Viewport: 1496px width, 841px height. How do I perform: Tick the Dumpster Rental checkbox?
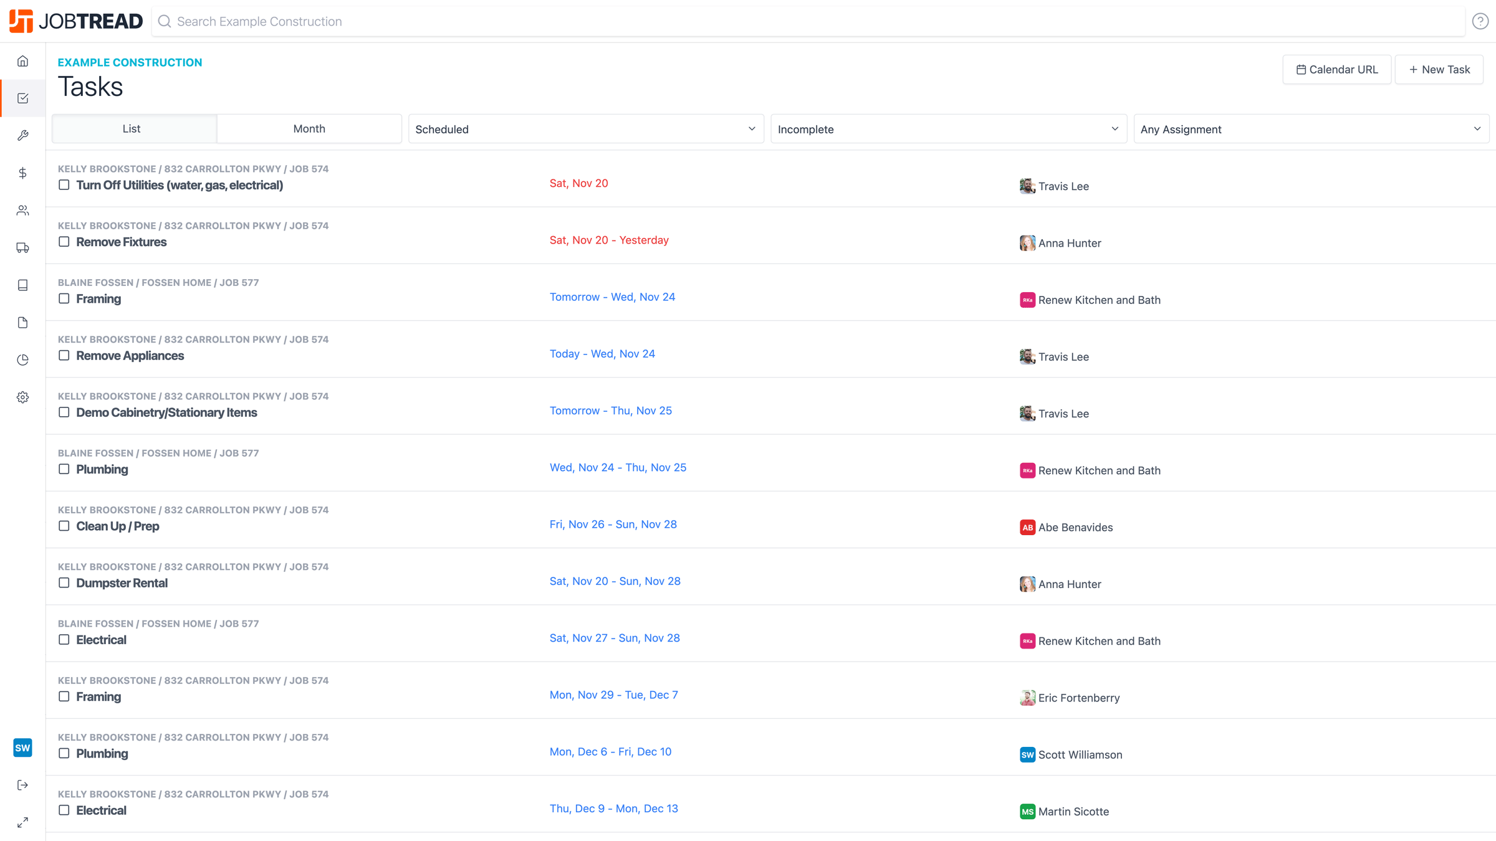(64, 583)
